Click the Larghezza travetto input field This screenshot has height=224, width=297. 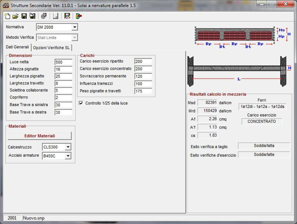pos(63,83)
